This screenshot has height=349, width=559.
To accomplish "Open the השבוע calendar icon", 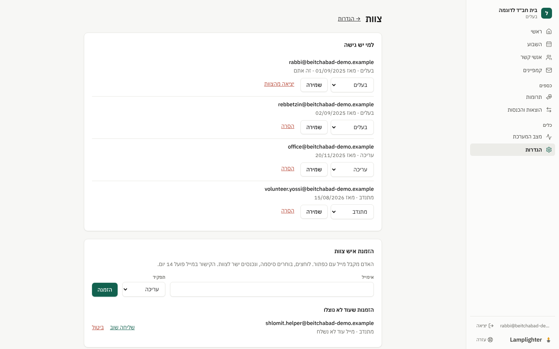I will [x=549, y=44].
